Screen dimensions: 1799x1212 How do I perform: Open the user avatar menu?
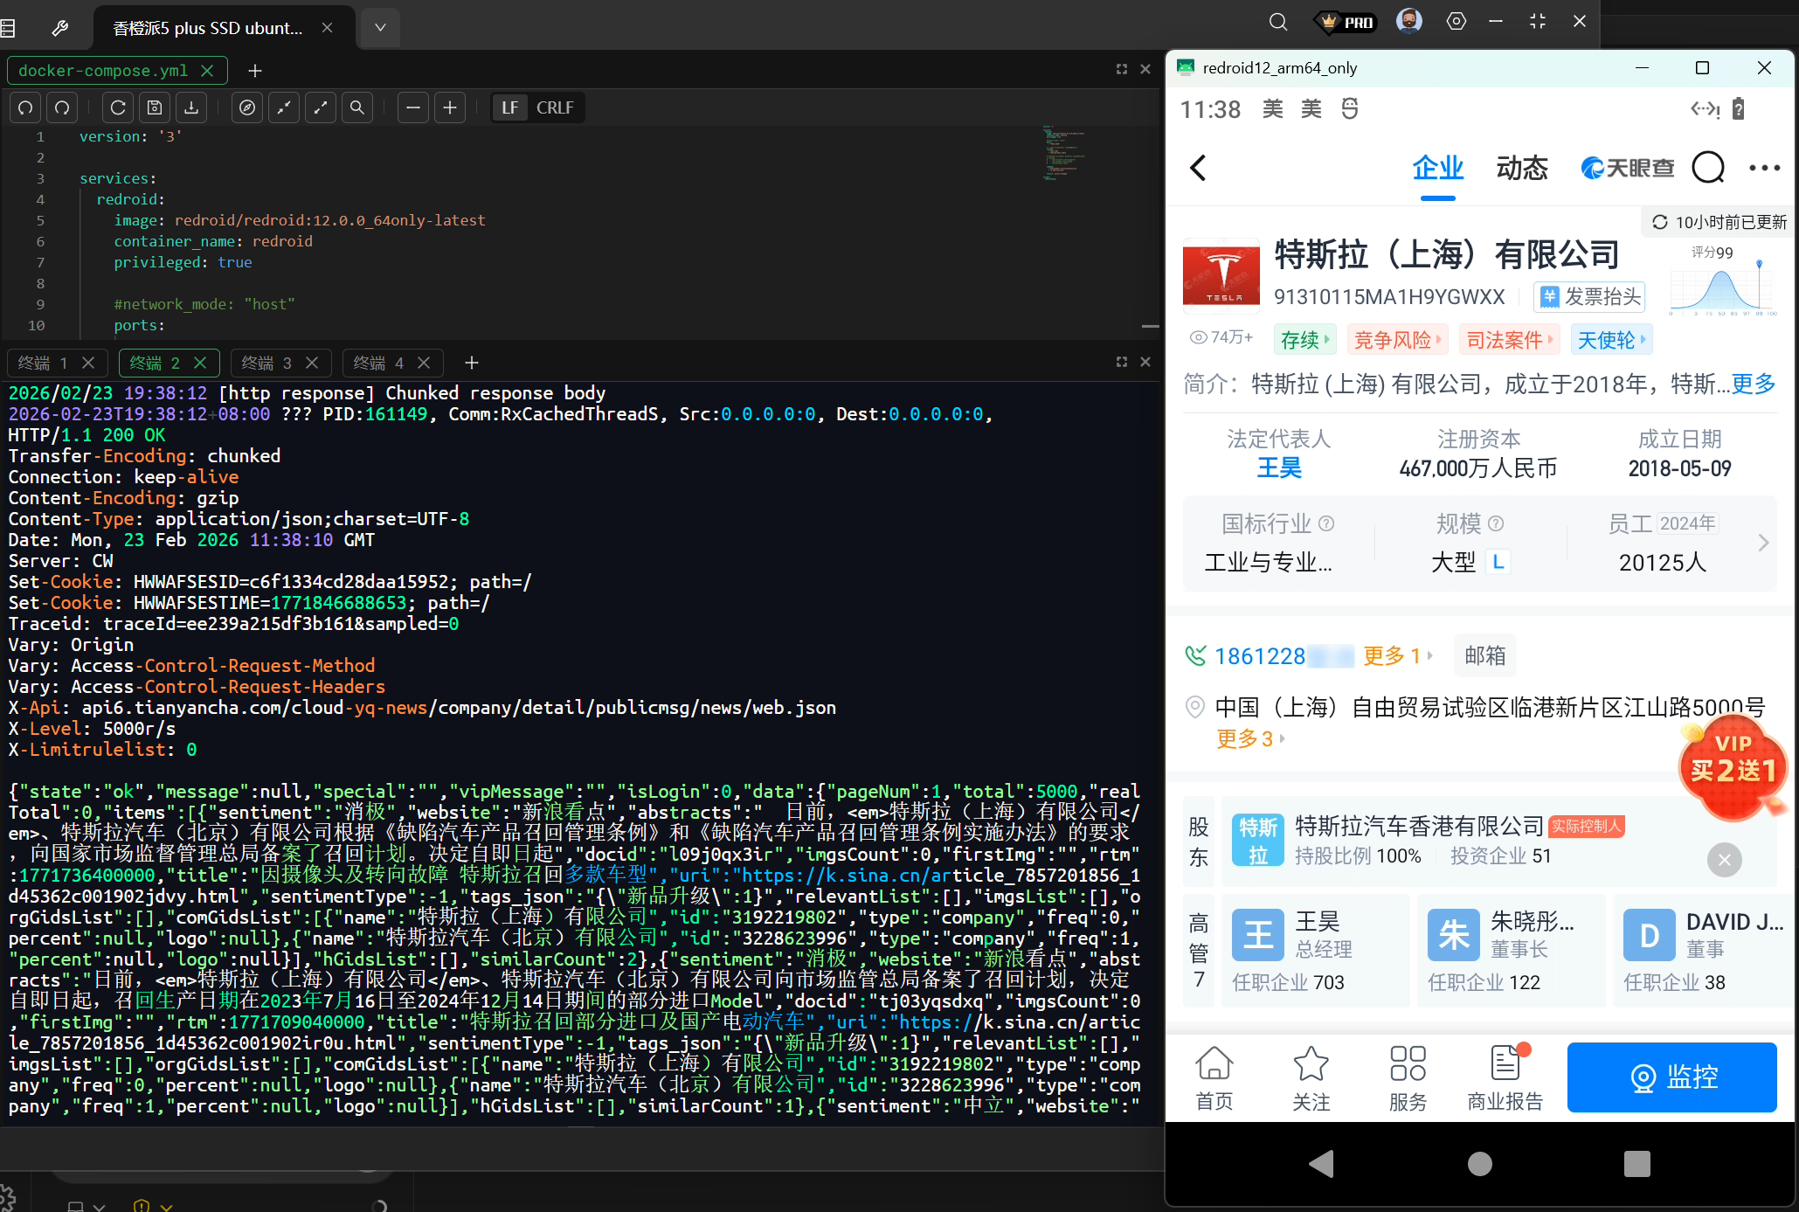[x=1409, y=21]
